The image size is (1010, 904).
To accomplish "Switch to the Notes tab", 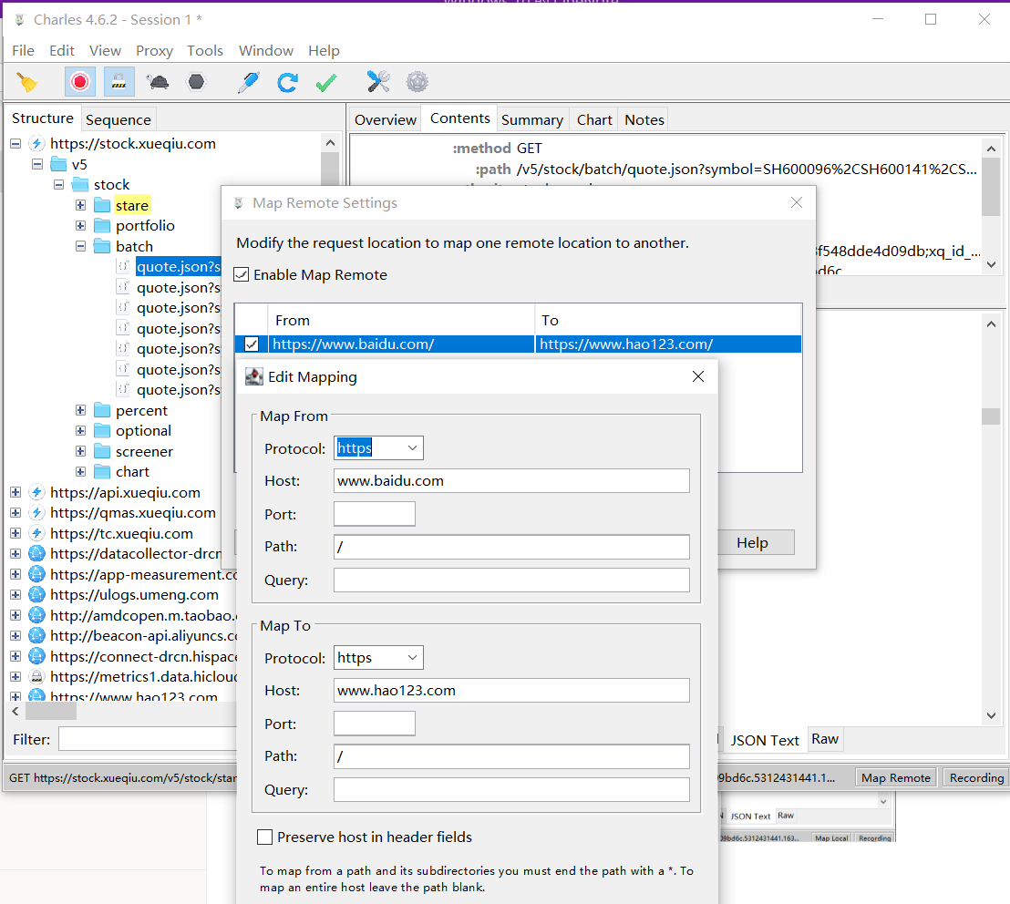I will [x=644, y=119].
